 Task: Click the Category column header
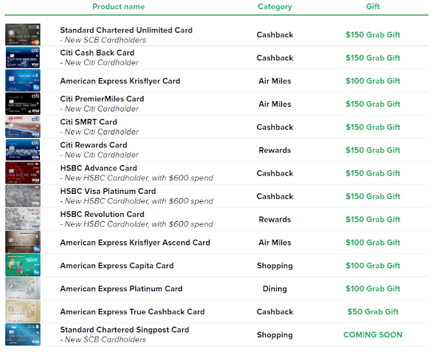(275, 7)
